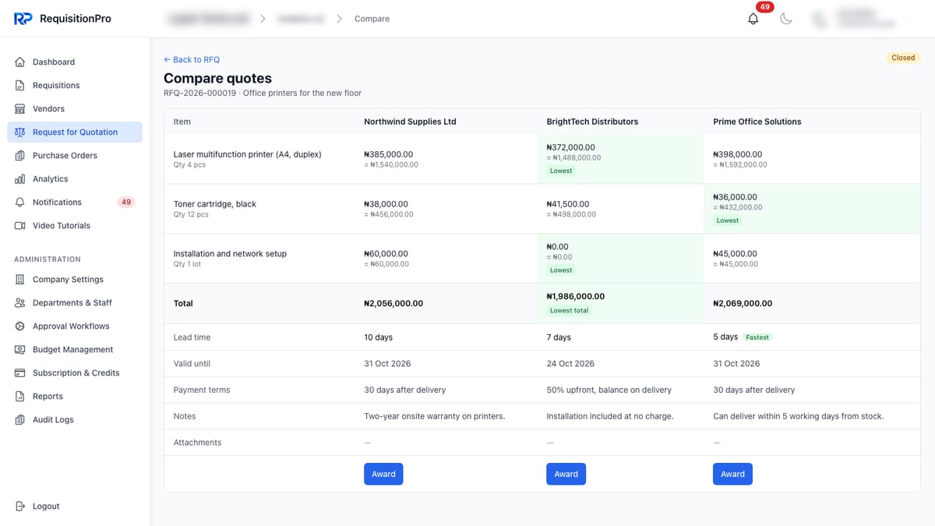Viewport: 935px width, 526px height.
Task: Click the 50% upfront payment terms text
Action: (x=609, y=390)
